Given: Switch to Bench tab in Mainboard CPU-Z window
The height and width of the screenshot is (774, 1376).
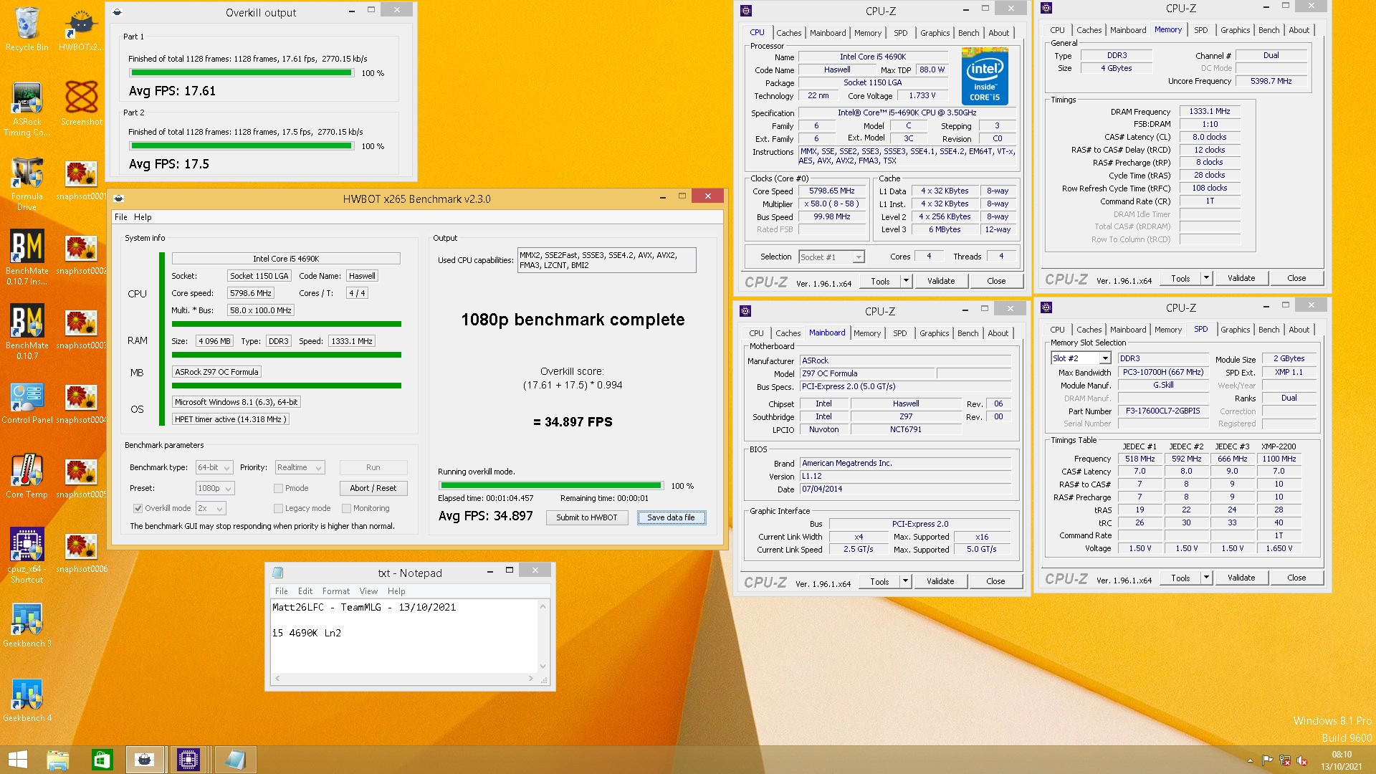Looking at the screenshot, I should point(967,333).
